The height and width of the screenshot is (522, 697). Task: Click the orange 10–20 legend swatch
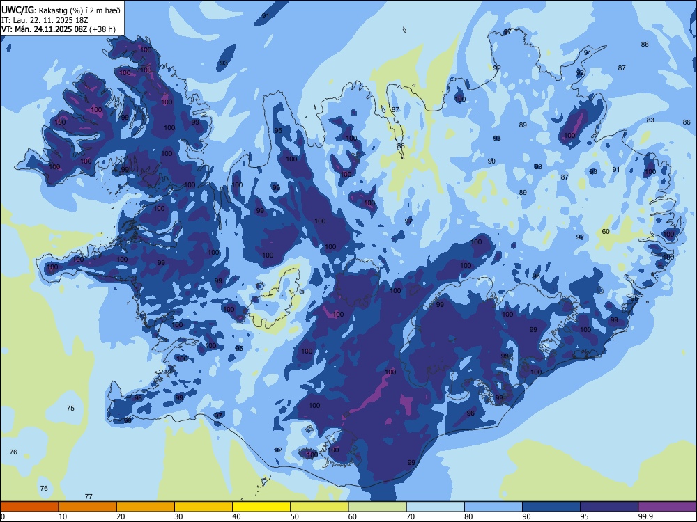click(x=88, y=507)
